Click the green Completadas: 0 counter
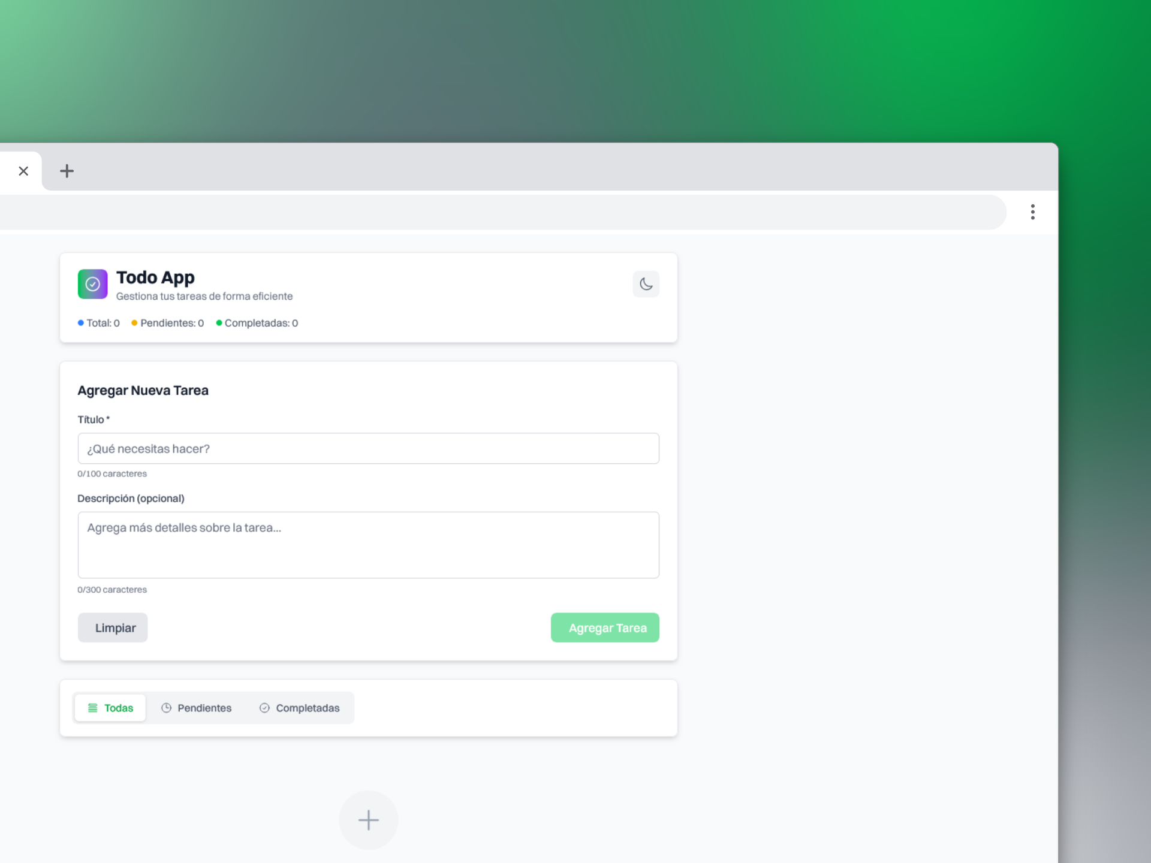This screenshot has height=863, width=1151. click(x=257, y=323)
